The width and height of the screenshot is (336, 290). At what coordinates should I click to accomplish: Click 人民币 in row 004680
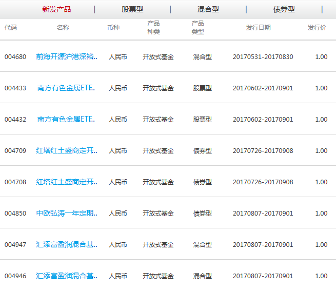[x=118, y=57]
